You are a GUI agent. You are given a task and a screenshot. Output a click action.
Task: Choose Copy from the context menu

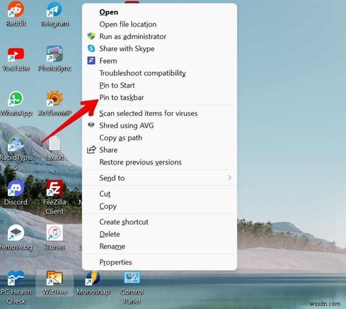pos(160,206)
